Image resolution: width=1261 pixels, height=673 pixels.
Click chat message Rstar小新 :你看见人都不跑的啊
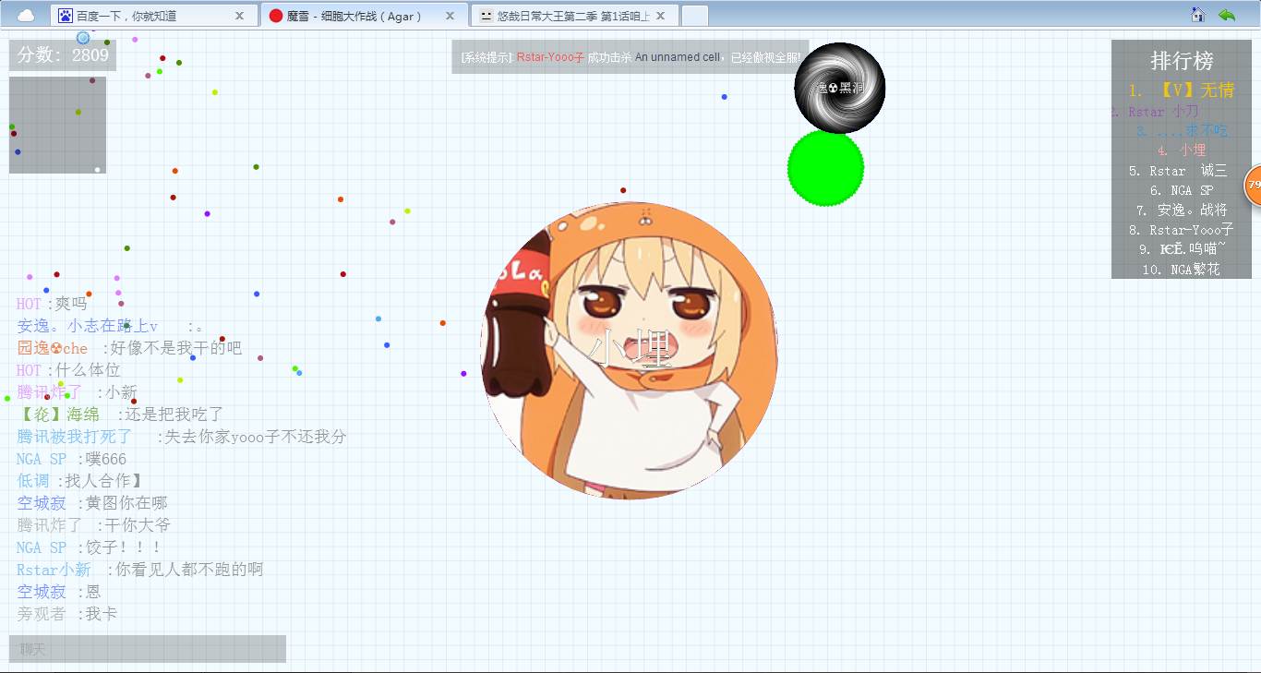(139, 570)
